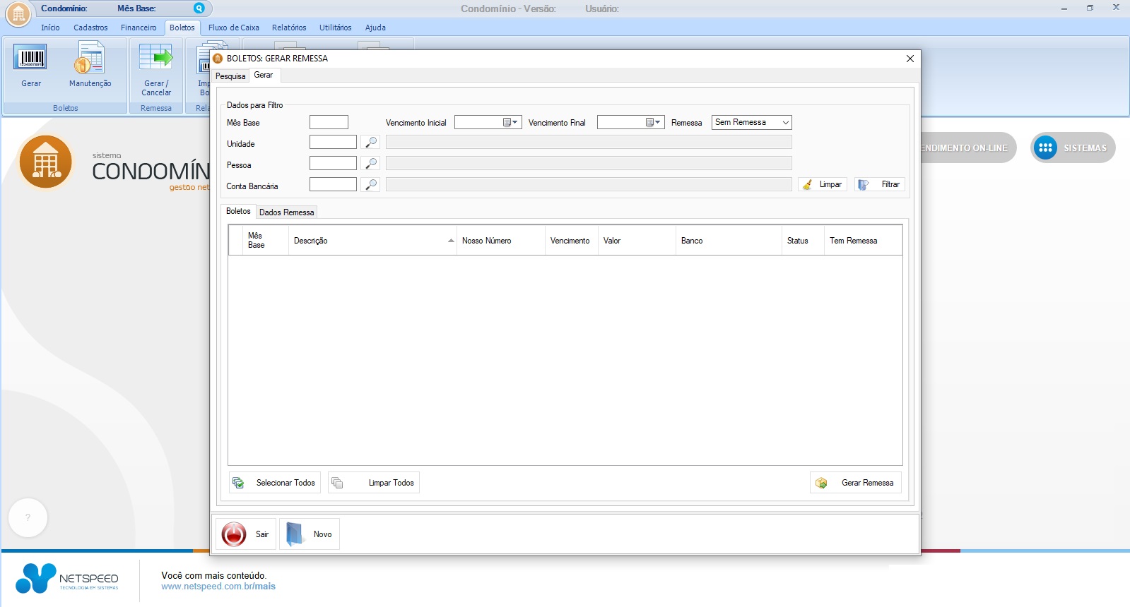Viewport: 1130px width, 607px height.
Task: Sort by Descrição column header
Action: [x=372, y=241]
